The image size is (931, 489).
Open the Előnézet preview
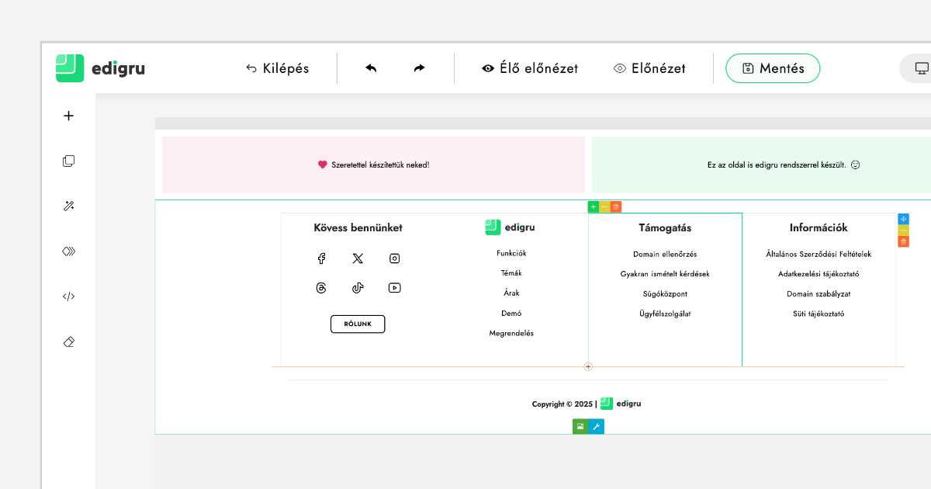(649, 68)
